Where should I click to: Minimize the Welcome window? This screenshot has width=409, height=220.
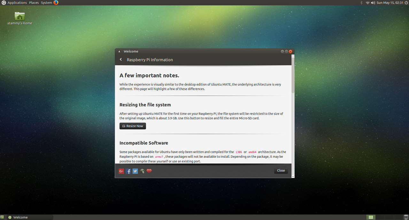(x=282, y=51)
